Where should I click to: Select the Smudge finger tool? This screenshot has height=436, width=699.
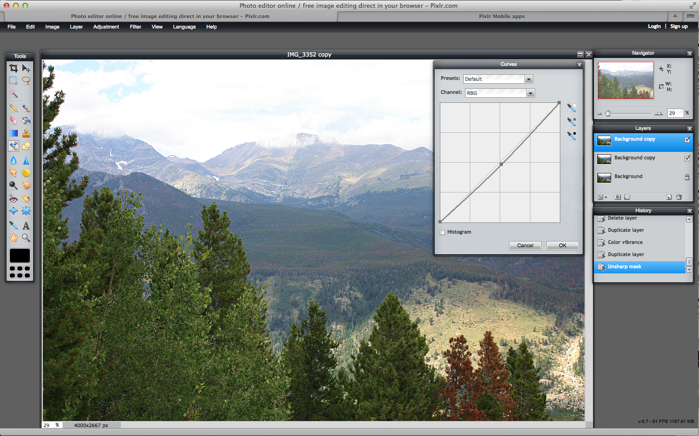coord(14,173)
